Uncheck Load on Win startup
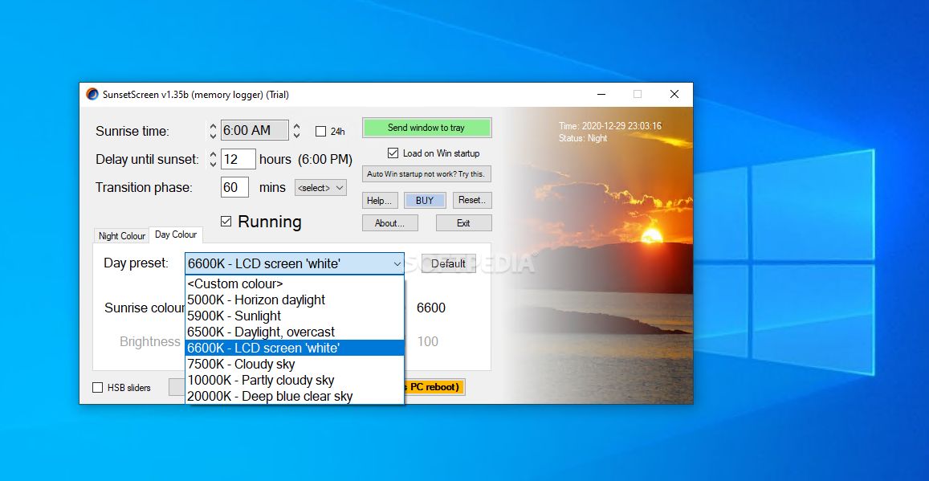Viewport: 929px width, 481px height. point(393,153)
